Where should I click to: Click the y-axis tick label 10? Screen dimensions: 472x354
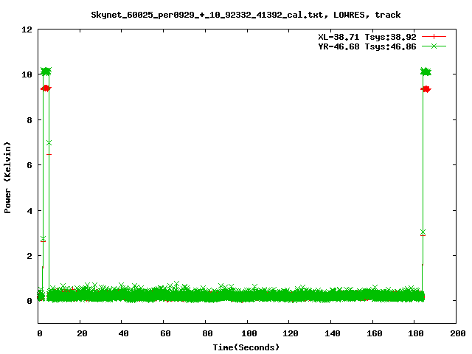point(27,74)
